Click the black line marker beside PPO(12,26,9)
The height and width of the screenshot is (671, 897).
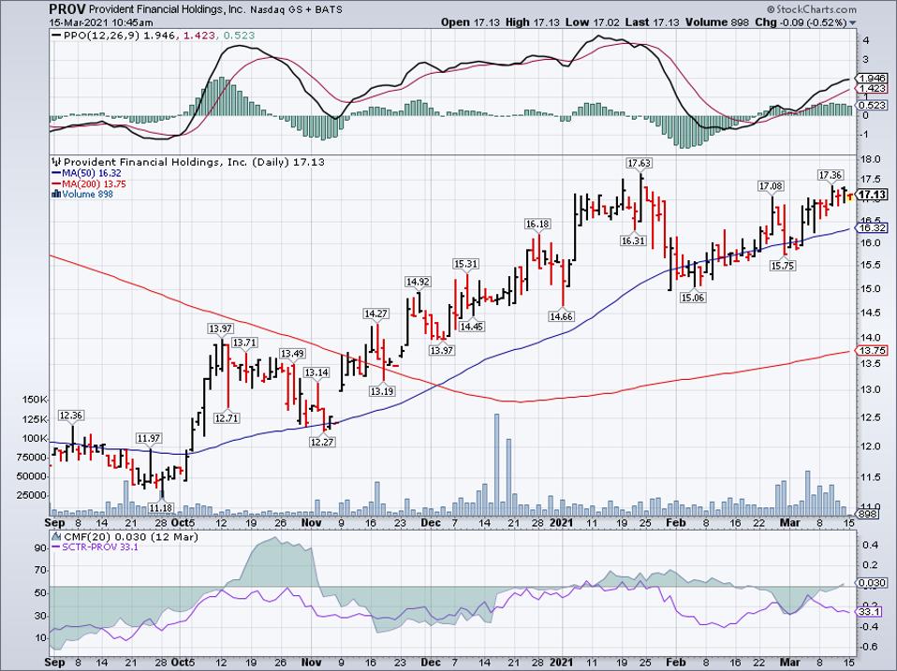coord(56,36)
